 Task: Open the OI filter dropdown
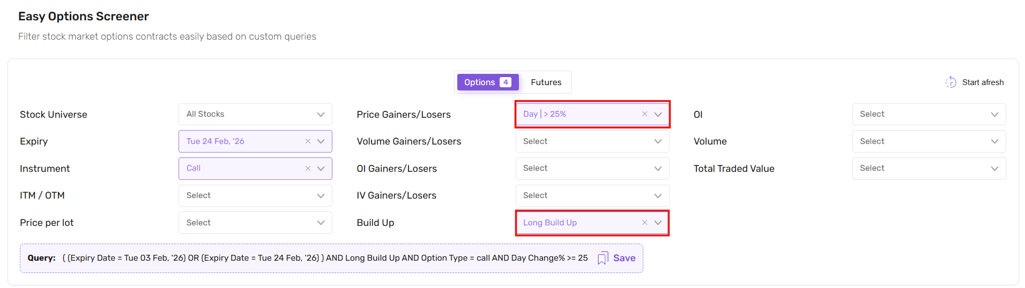coord(929,114)
